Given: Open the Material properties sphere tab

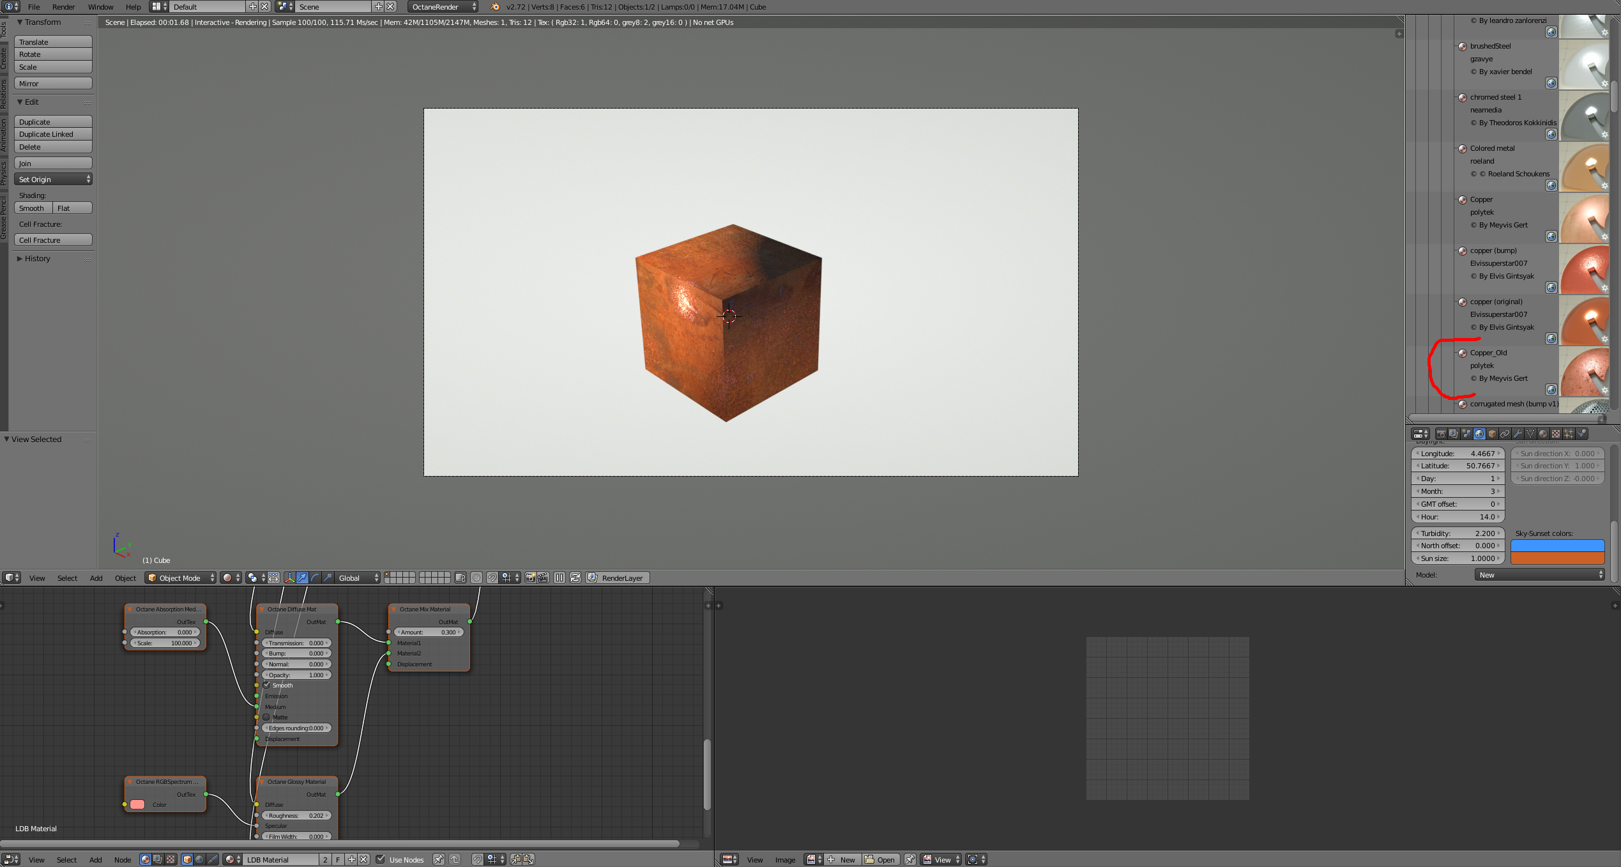Looking at the screenshot, I should [1543, 434].
